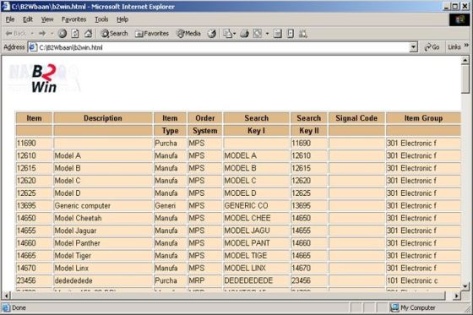
Task: Click the Refresh page icon
Action: pos(75,34)
